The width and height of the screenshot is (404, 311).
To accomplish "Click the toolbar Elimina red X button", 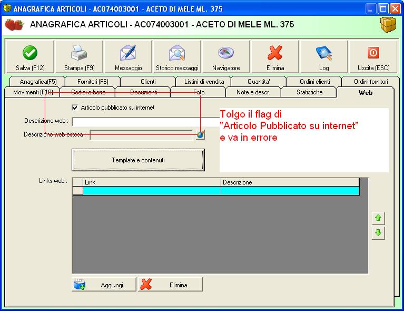I will (x=275, y=56).
